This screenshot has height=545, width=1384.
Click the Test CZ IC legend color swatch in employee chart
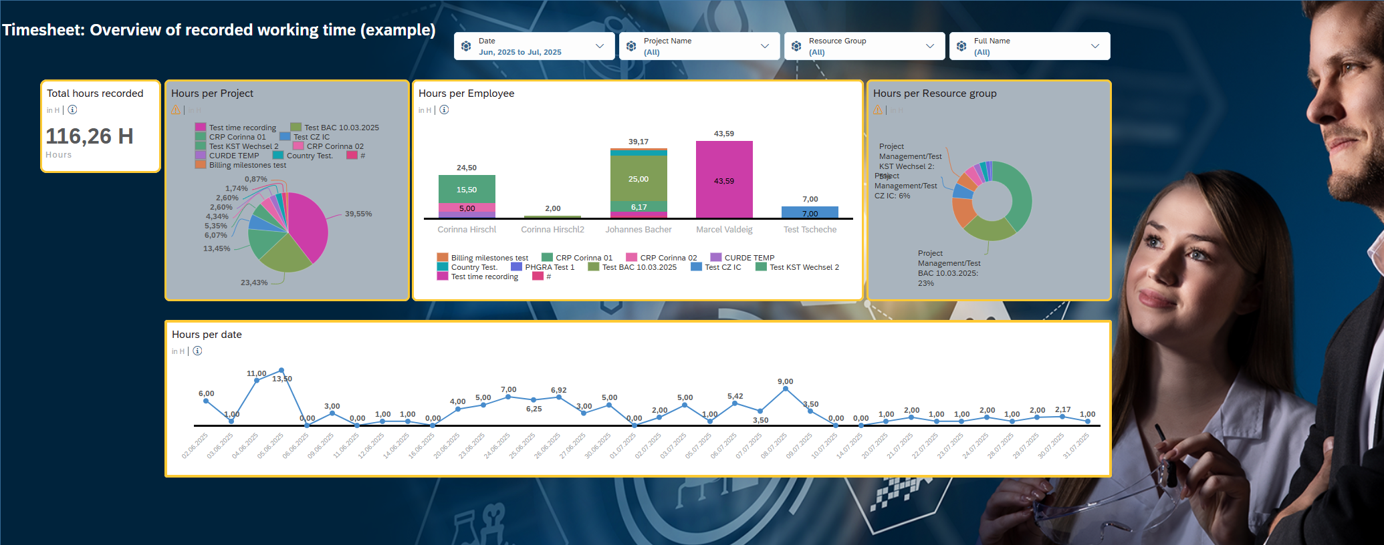click(696, 267)
